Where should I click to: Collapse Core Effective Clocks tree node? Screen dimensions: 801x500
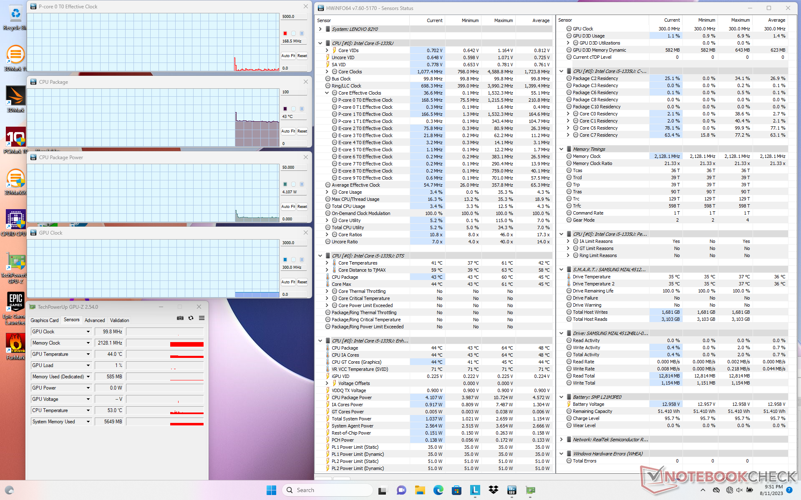[x=327, y=93]
